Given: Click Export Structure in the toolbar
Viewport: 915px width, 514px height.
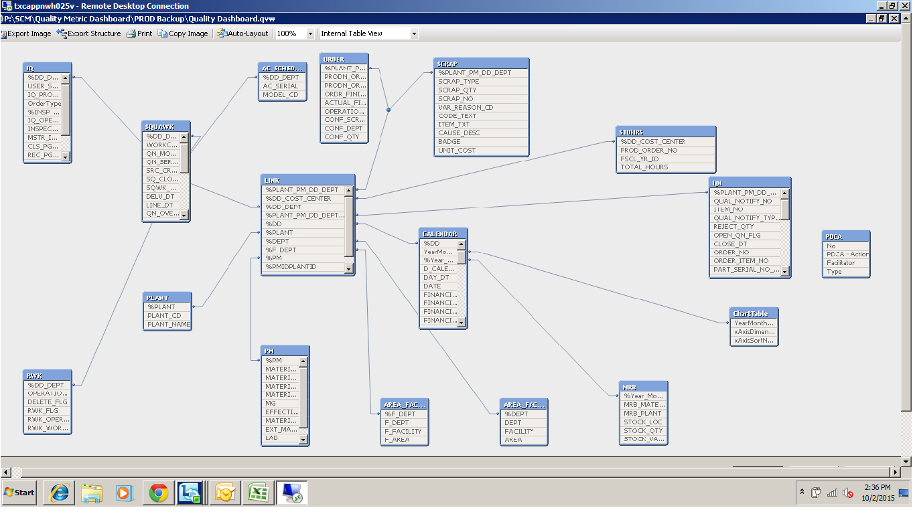Looking at the screenshot, I should [x=89, y=33].
